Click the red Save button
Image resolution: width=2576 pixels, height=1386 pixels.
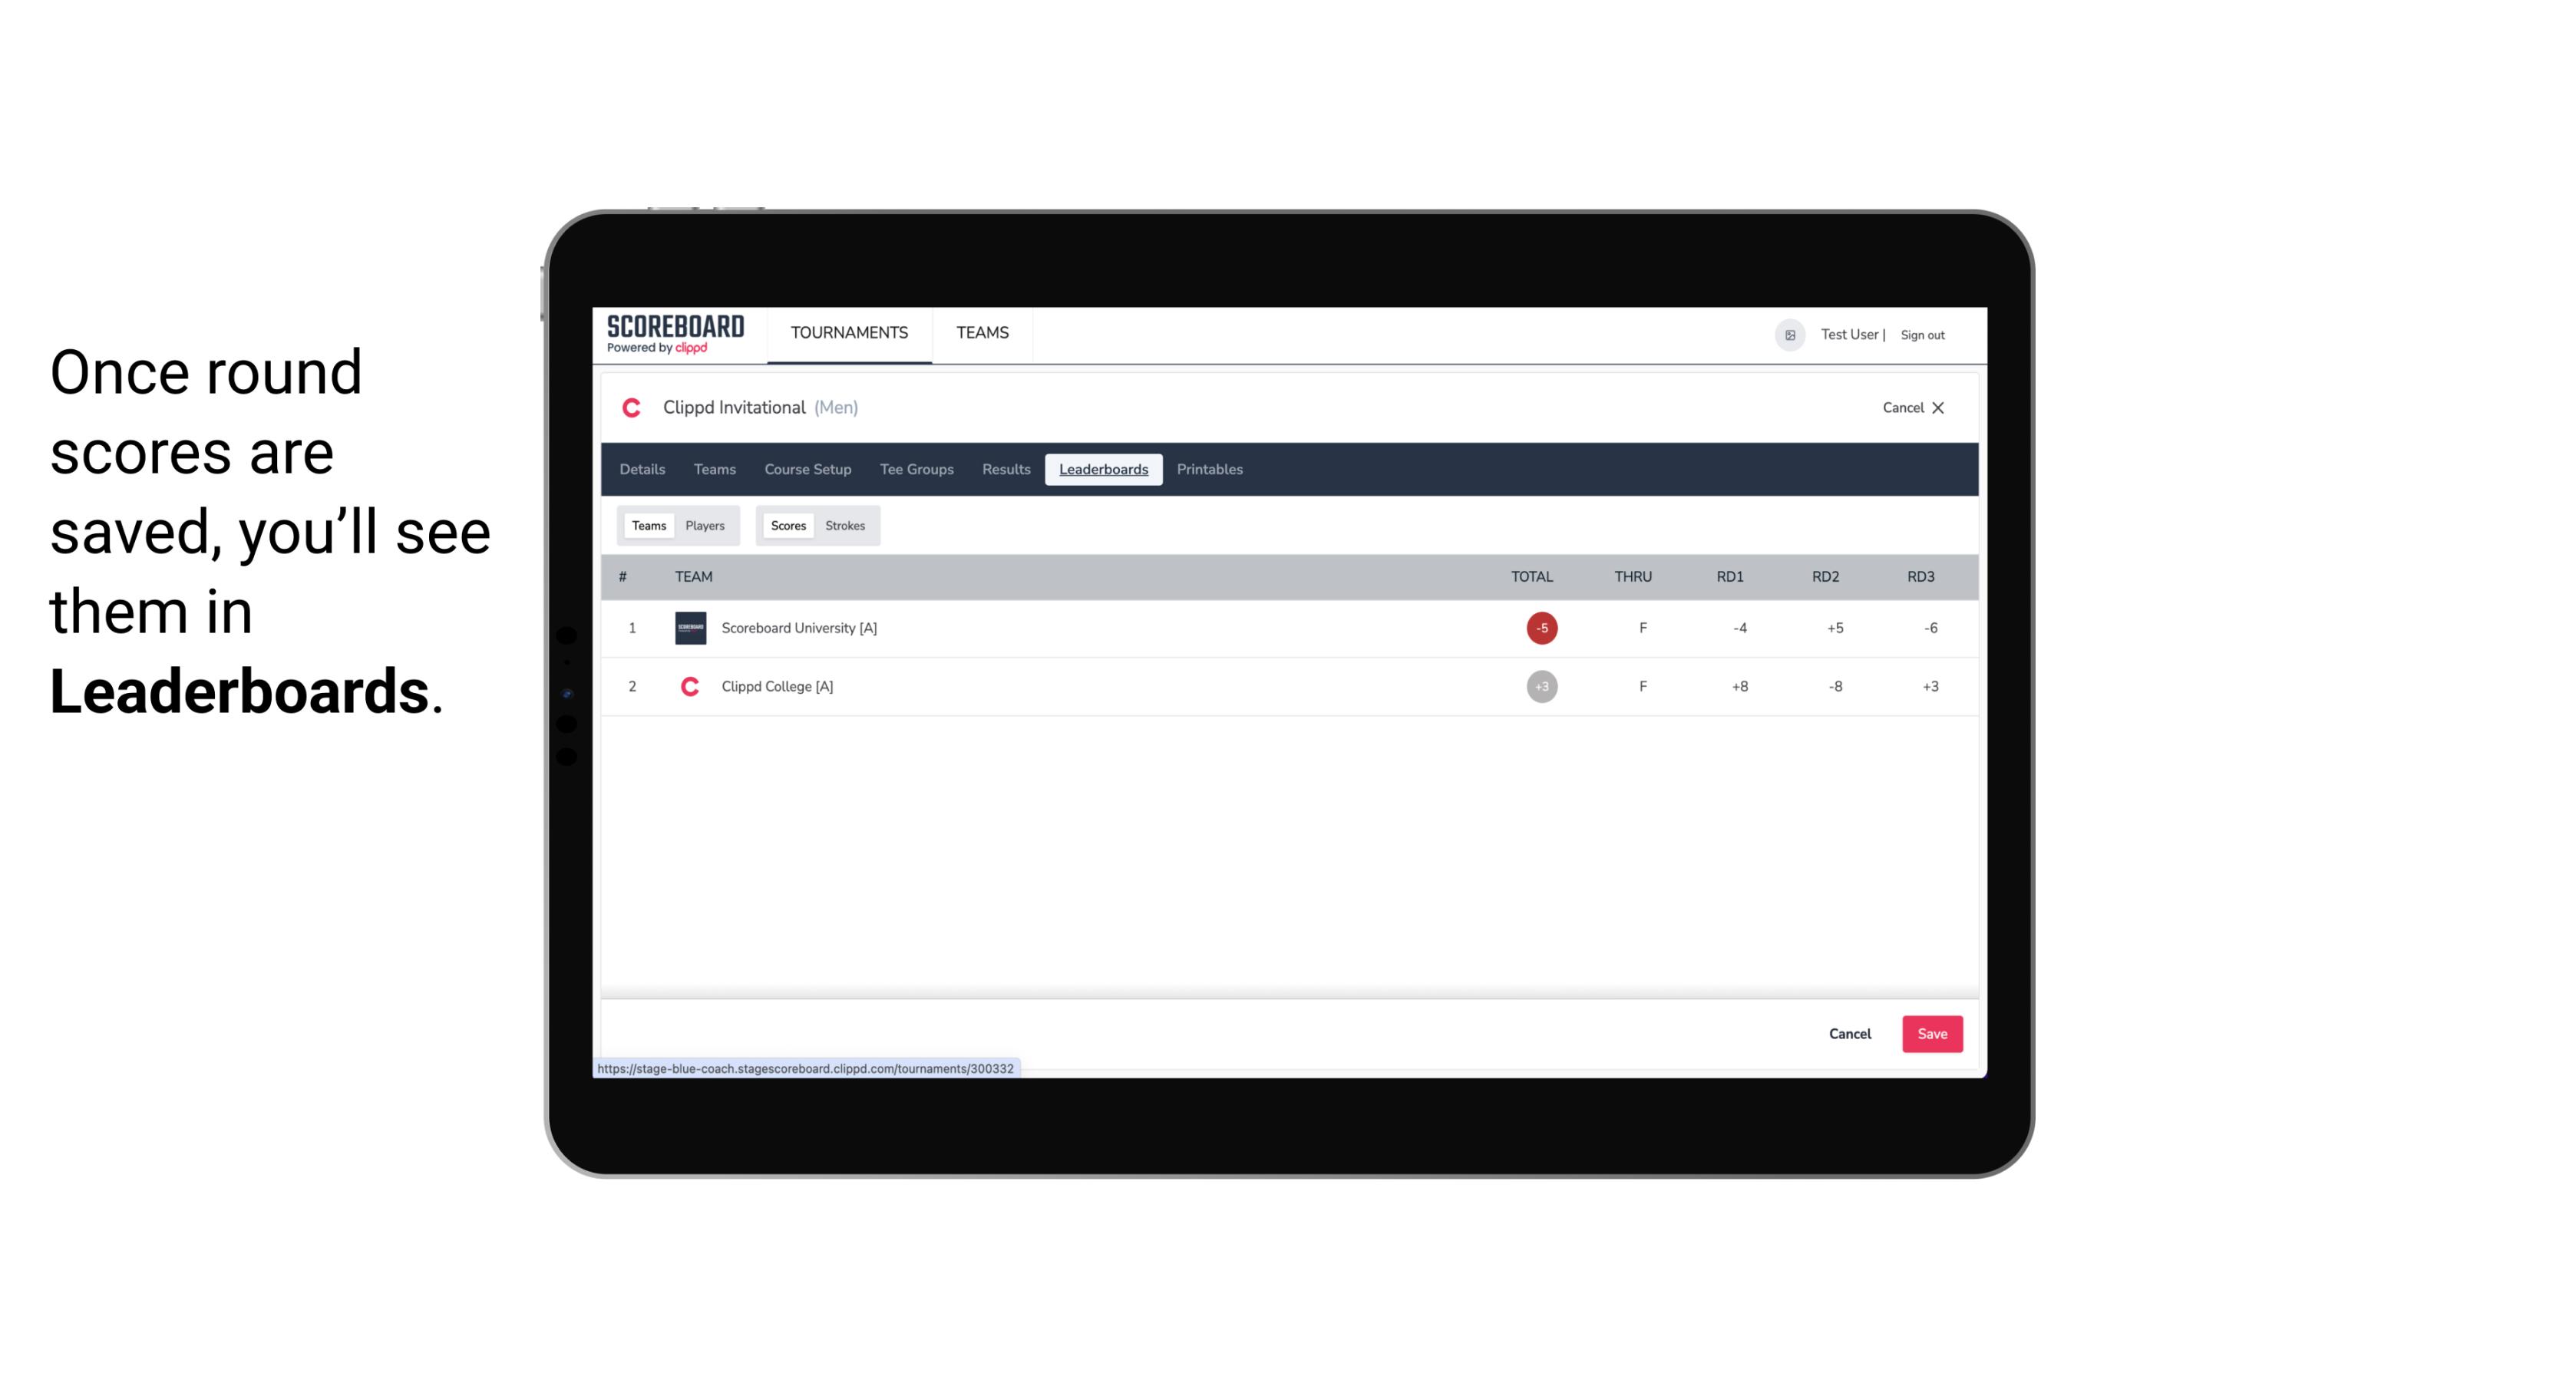tap(1930, 1033)
